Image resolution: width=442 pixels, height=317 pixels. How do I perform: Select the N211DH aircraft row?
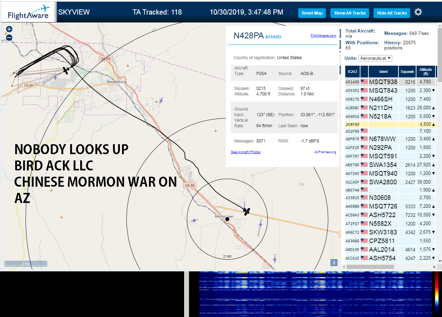coord(390,108)
